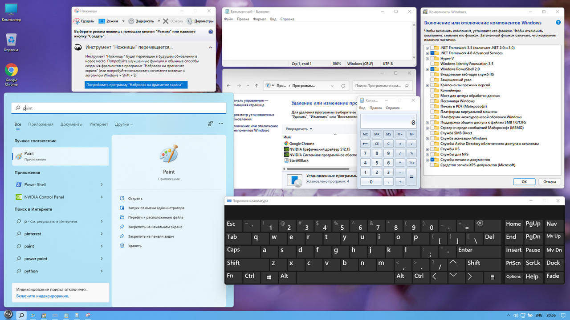The height and width of the screenshot is (320, 570).
Task: Switch to the Приложения search tab
Action: tap(41, 124)
